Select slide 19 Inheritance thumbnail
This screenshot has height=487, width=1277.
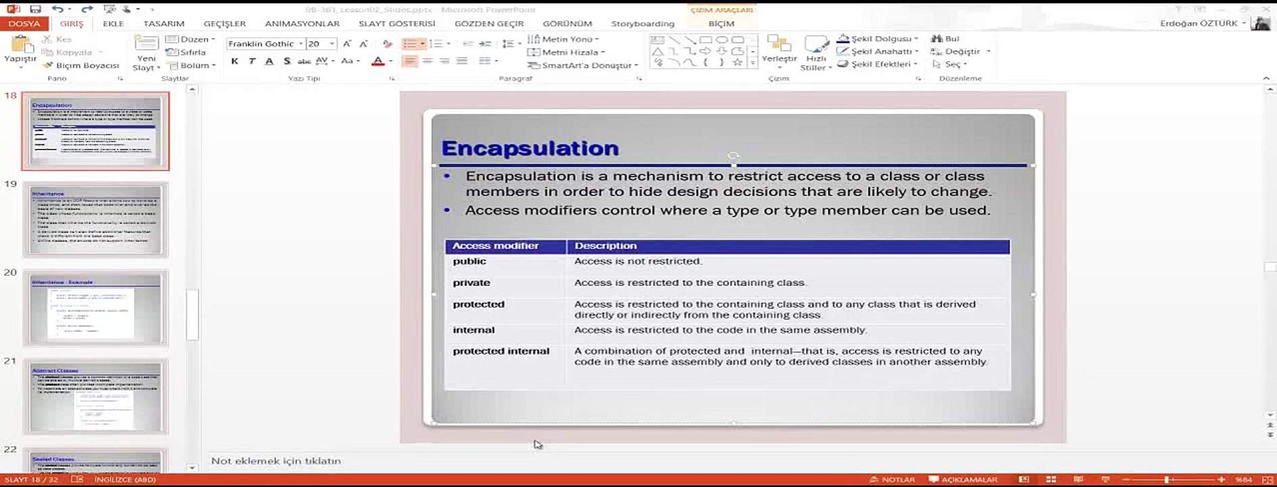[95, 220]
